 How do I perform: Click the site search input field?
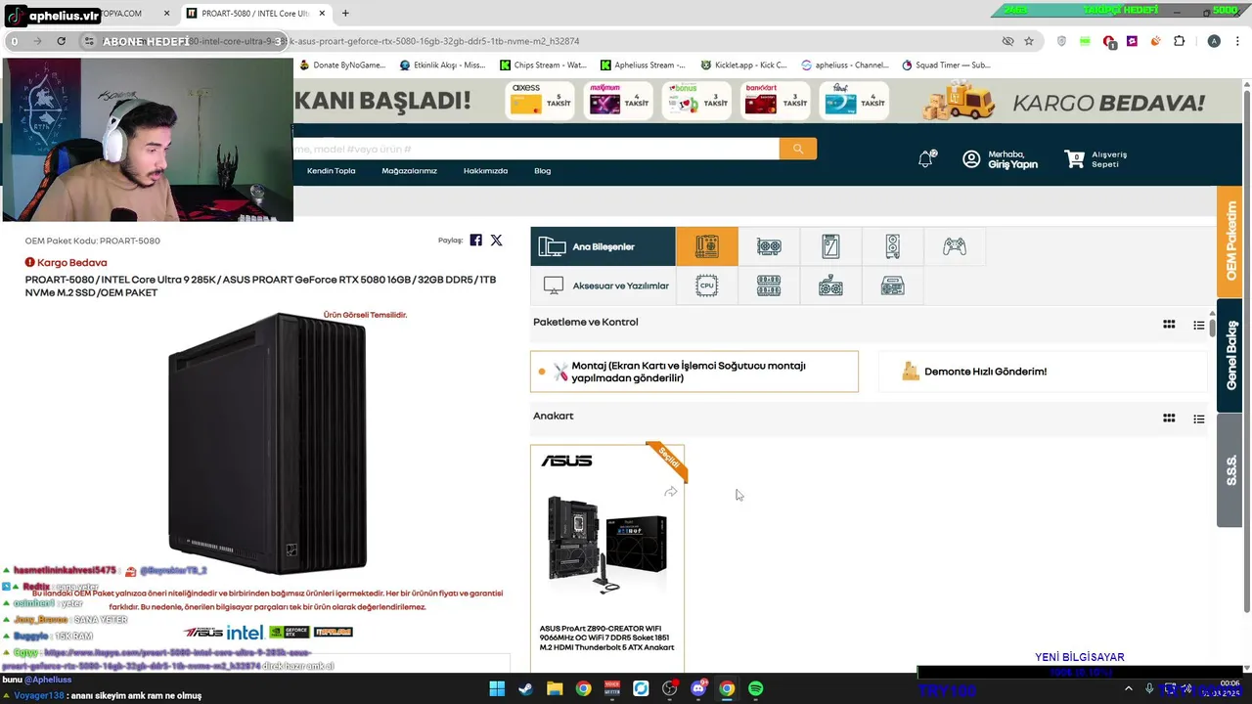pyautogui.click(x=536, y=149)
